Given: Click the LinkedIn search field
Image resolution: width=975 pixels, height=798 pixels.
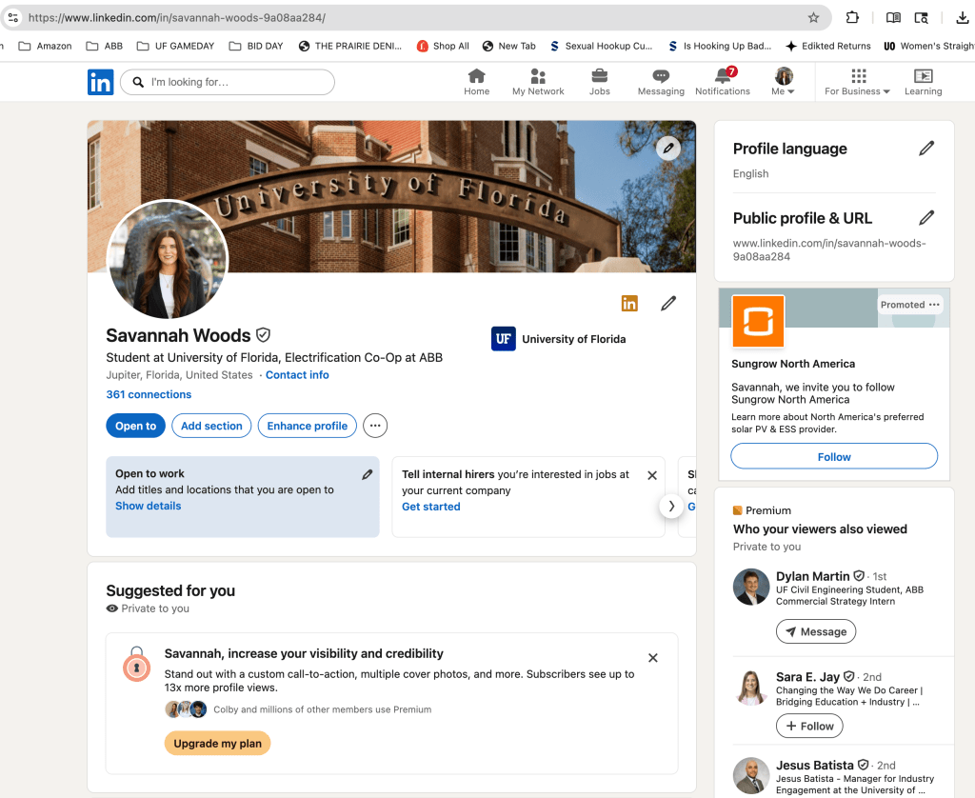Looking at the screenshot, I should pos(229,83).
